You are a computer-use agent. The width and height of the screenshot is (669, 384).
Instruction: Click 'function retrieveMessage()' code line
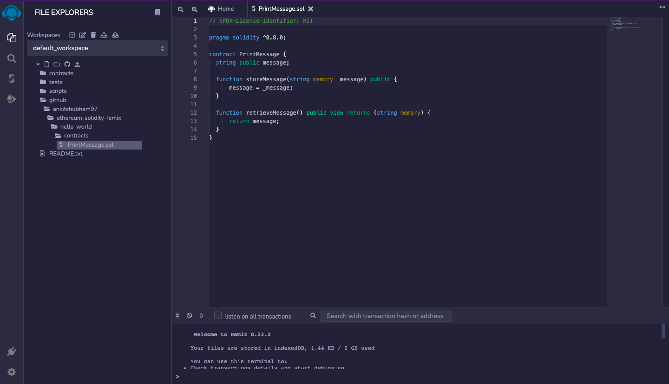[x=323, y=113]
